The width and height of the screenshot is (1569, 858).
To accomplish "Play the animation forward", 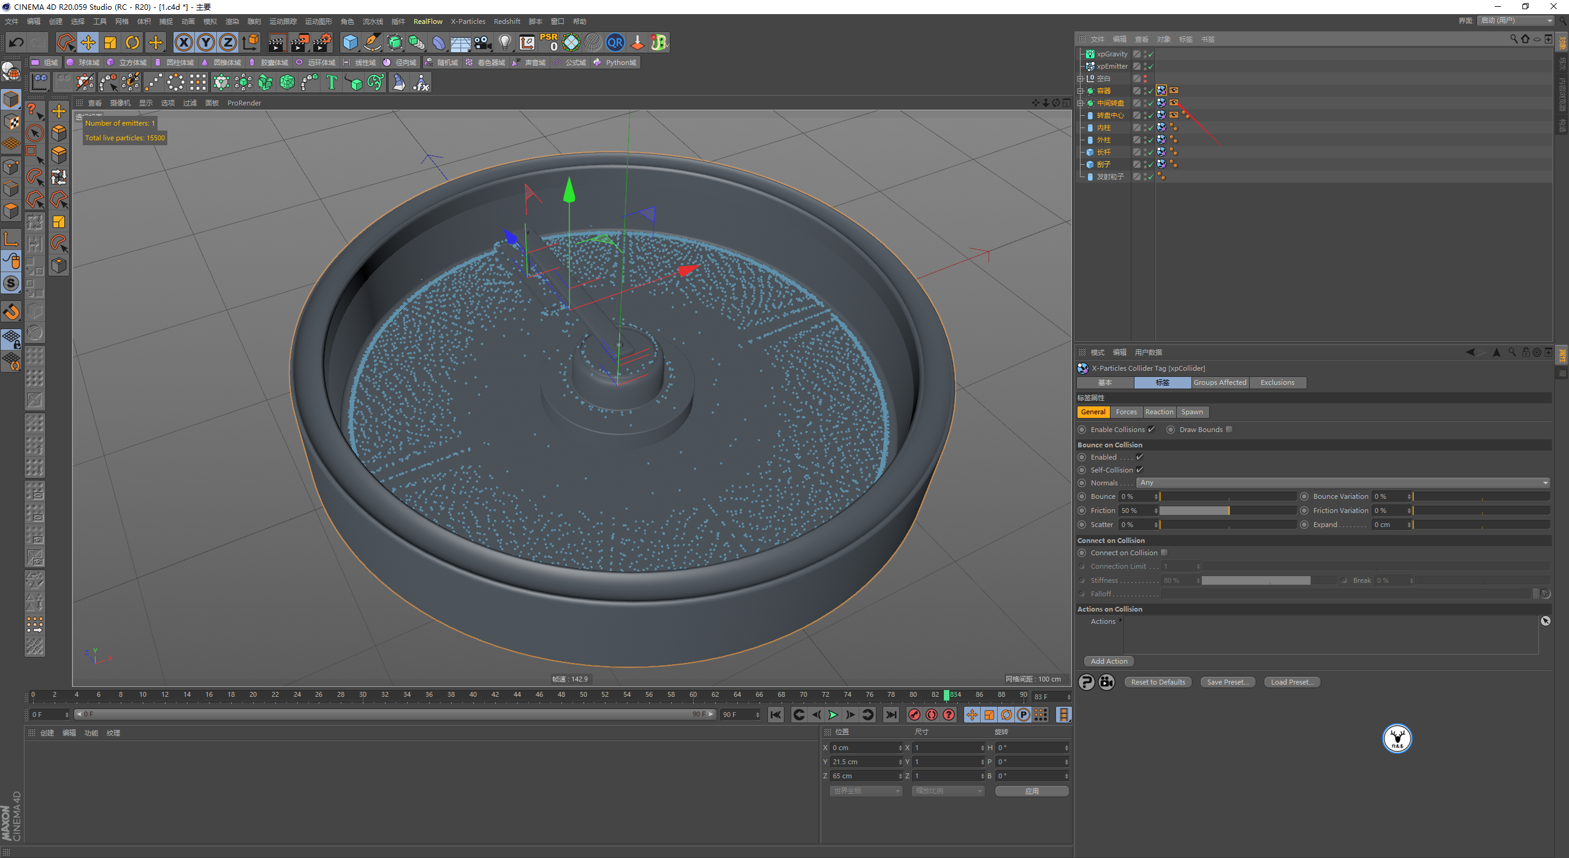I will (833, 715).
